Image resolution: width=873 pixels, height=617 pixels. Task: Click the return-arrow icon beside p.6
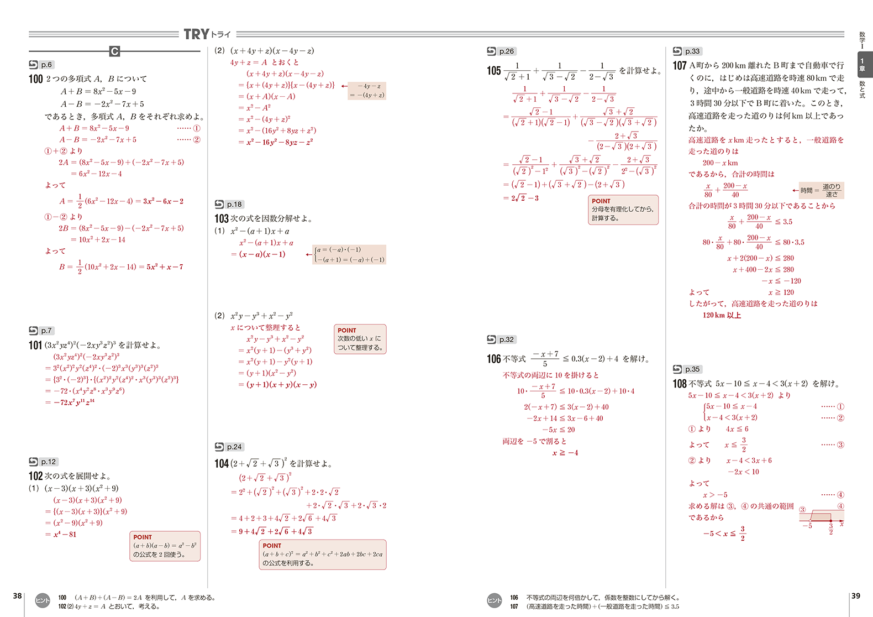[34, 65]
